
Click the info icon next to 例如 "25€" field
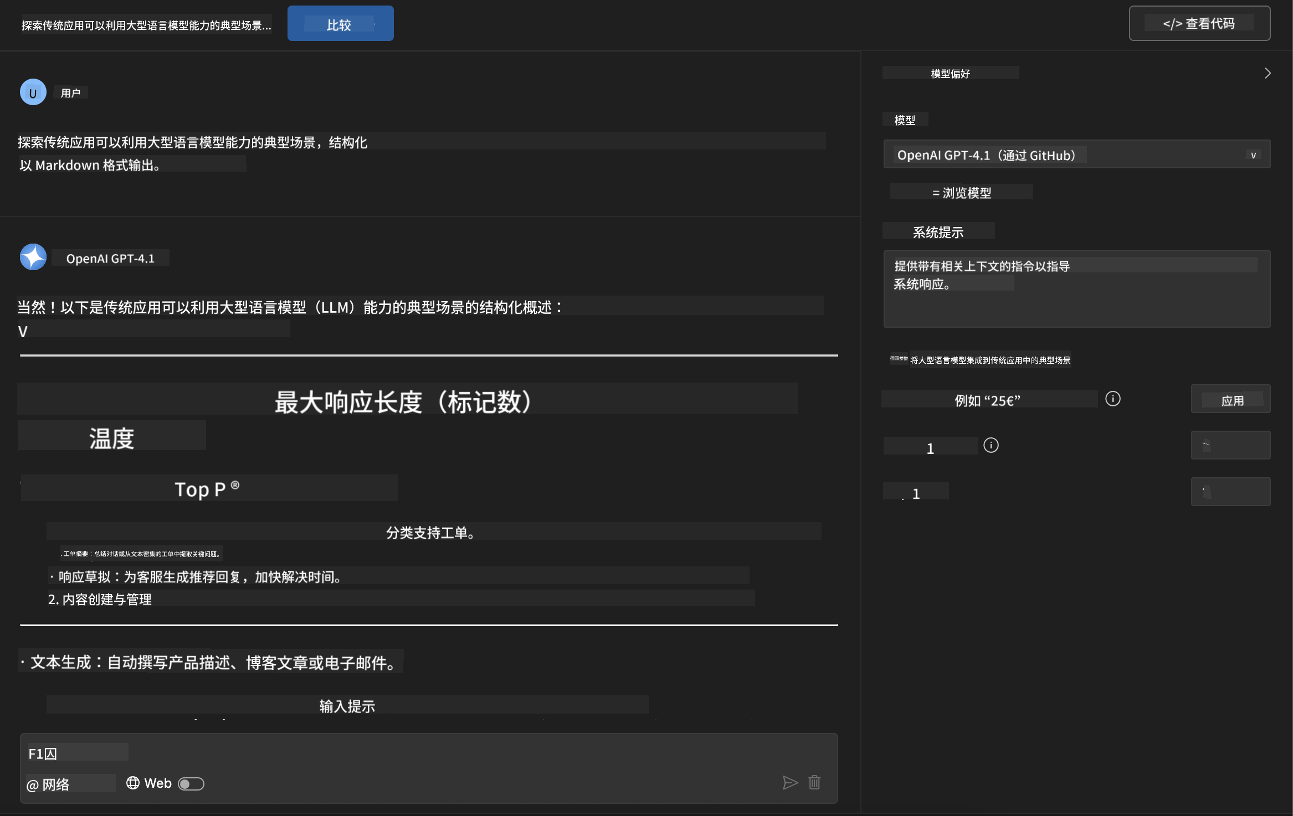[1112, 399]
